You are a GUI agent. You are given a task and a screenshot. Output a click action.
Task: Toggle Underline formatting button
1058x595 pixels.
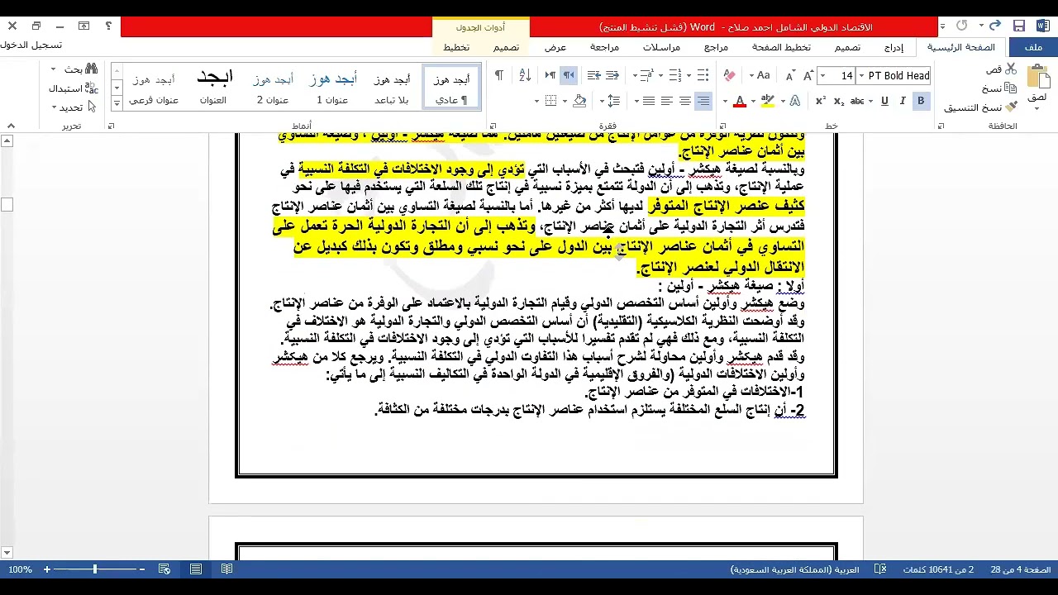pyautogui.click(x=884, y=101)
